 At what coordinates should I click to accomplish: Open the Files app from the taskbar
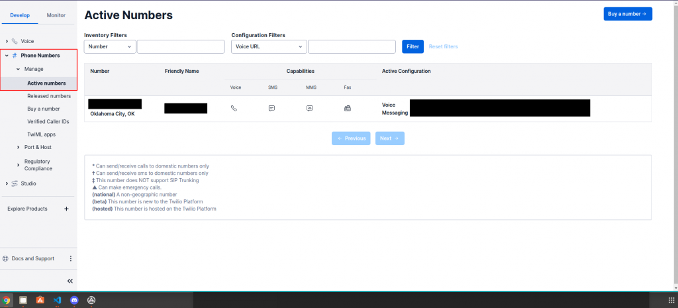coord(23,300)
